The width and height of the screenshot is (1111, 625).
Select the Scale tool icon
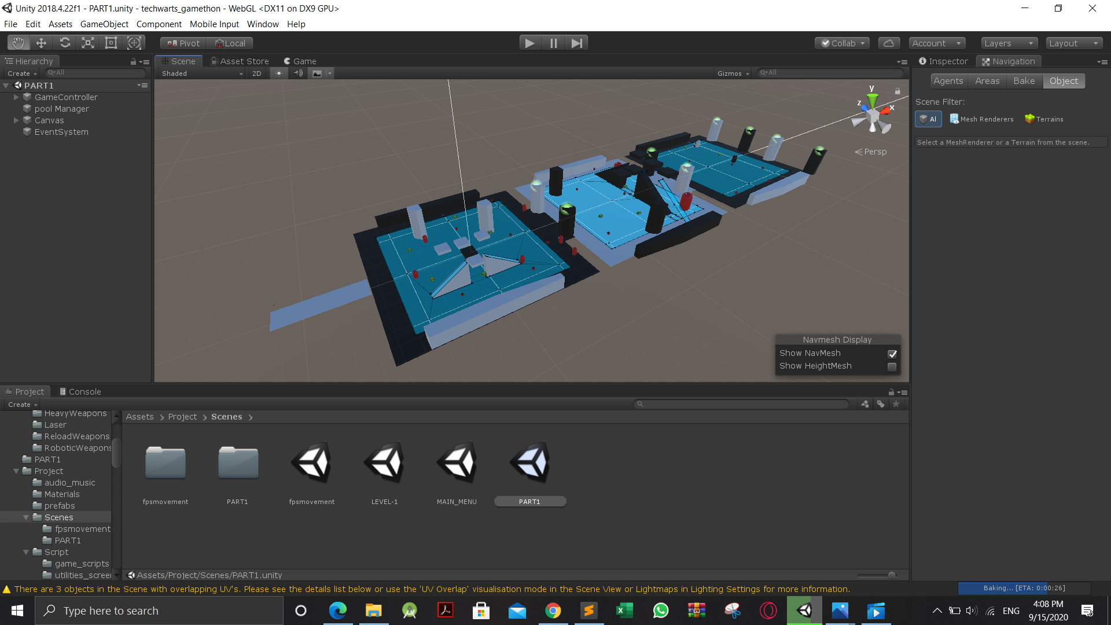coord(87,43)
